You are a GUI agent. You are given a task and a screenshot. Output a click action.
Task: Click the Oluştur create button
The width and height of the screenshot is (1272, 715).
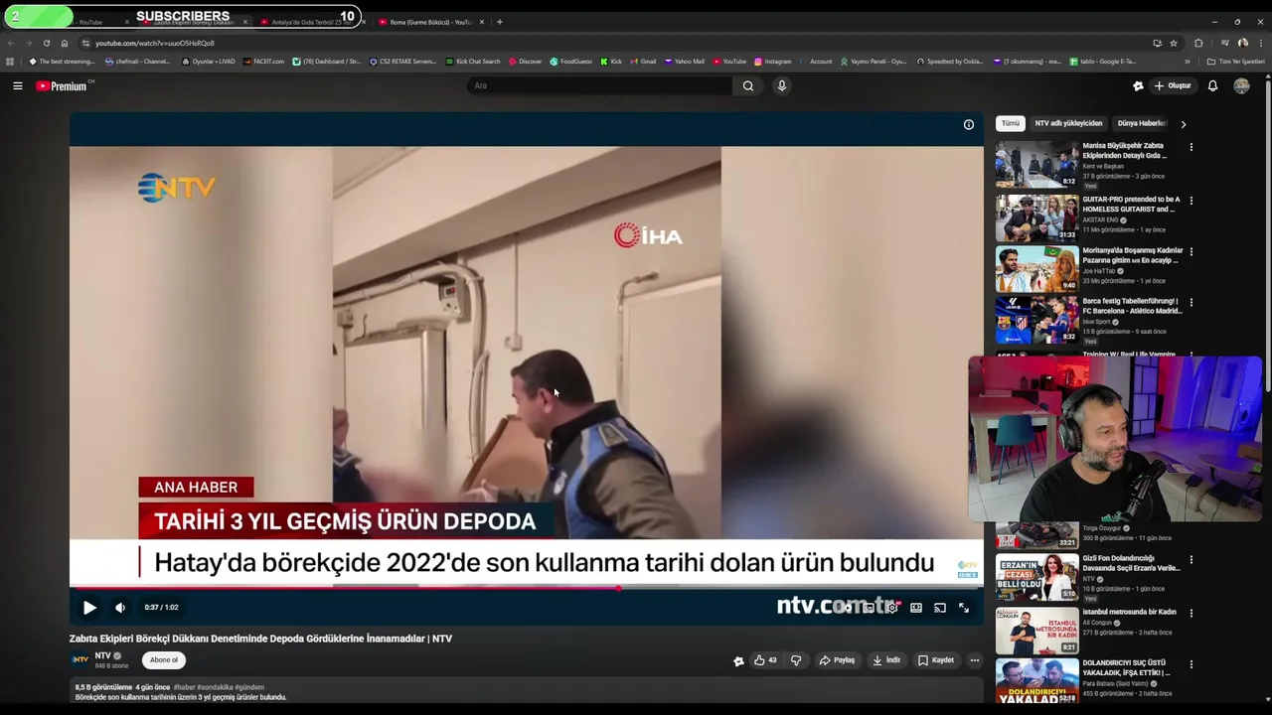(1173, 86)
